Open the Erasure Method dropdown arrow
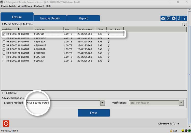This screenshot has height=133, width=191. point(102,103)
